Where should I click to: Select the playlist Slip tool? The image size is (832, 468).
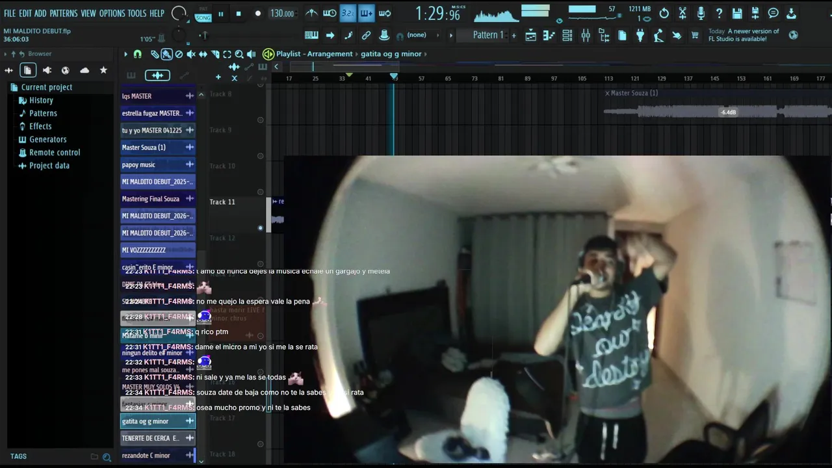[x=203, y=55]
